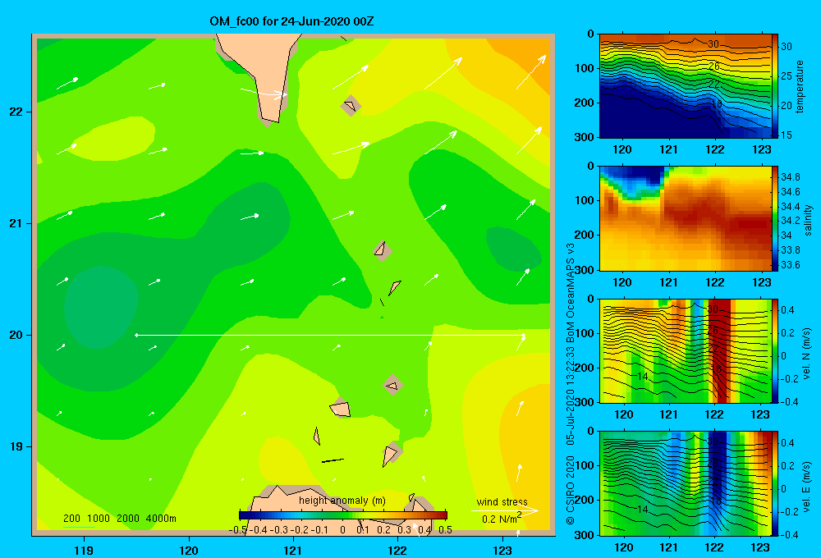
Task: Click the latitude label '19' on the map axis
Action: tap(16, 446)
